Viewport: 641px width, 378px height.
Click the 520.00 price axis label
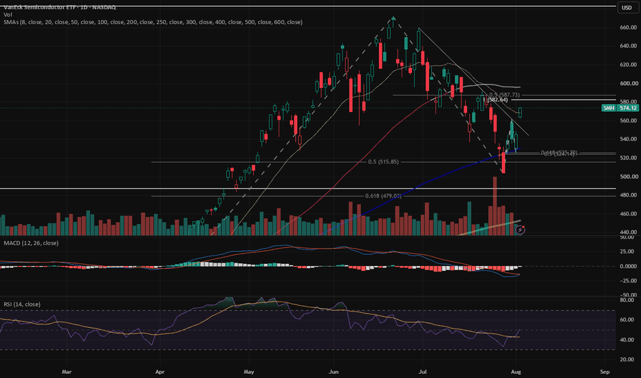[x=629, y=158]
